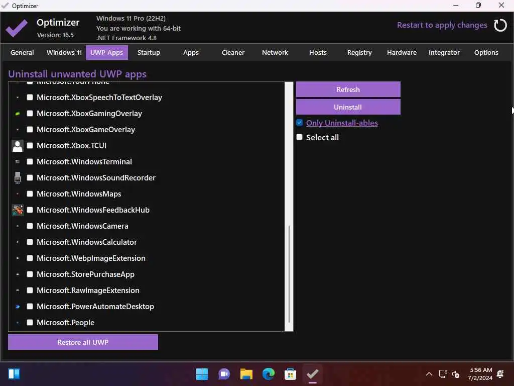
Task: Open Microsoft Store from taskbar
Action: point(291,374)
